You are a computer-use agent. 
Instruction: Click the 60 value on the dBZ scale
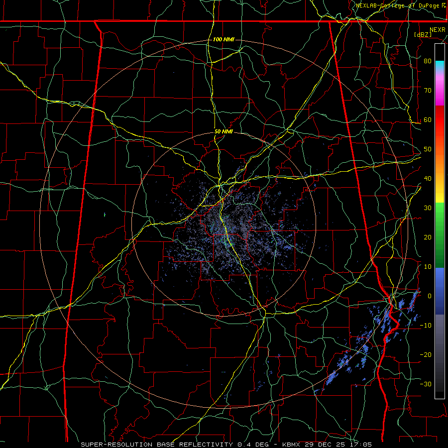[x=428, y=120]
